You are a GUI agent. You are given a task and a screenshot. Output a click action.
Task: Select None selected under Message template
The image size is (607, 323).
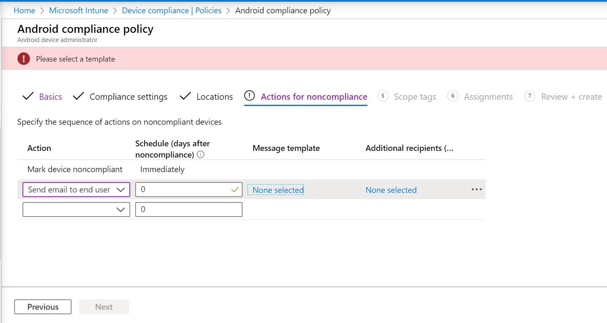pyautogui.click(x=276, y=190)
